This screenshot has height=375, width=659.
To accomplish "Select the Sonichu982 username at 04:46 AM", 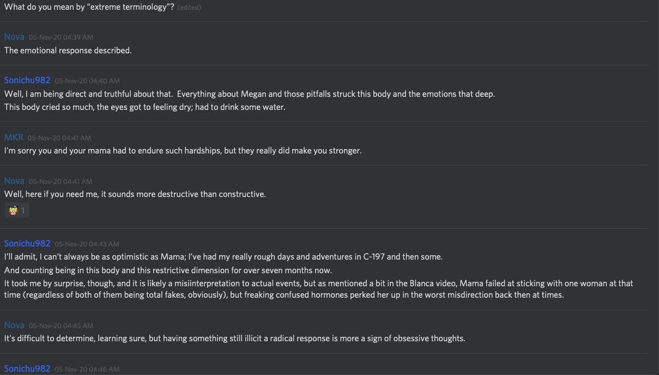I will tap(27, 368).
